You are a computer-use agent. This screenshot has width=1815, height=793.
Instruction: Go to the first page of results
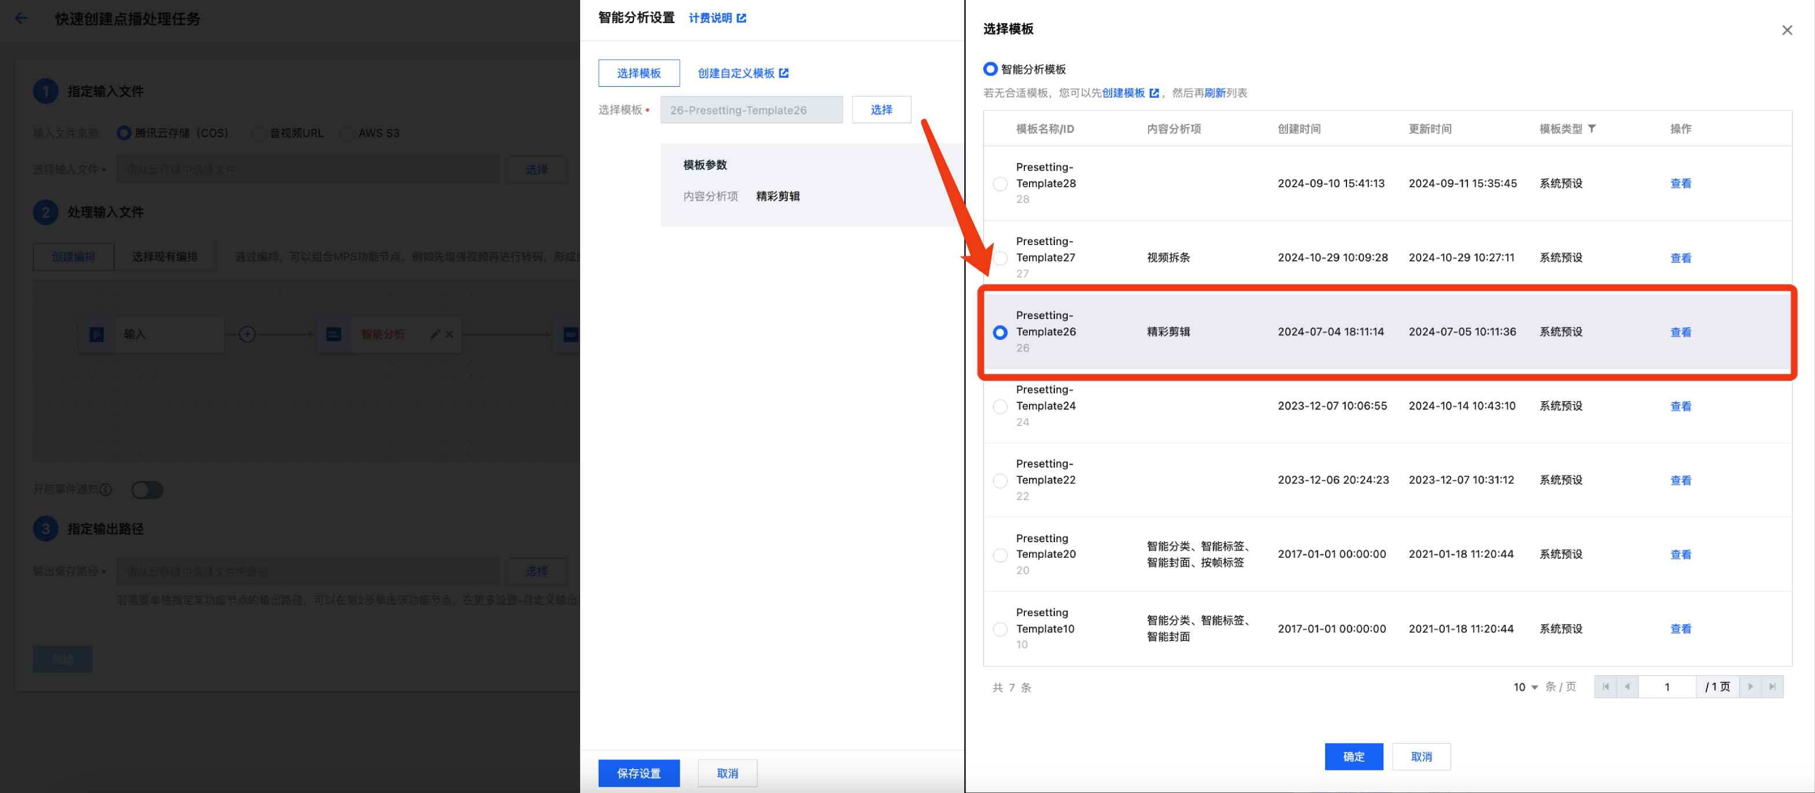[x=1605, y=687]
